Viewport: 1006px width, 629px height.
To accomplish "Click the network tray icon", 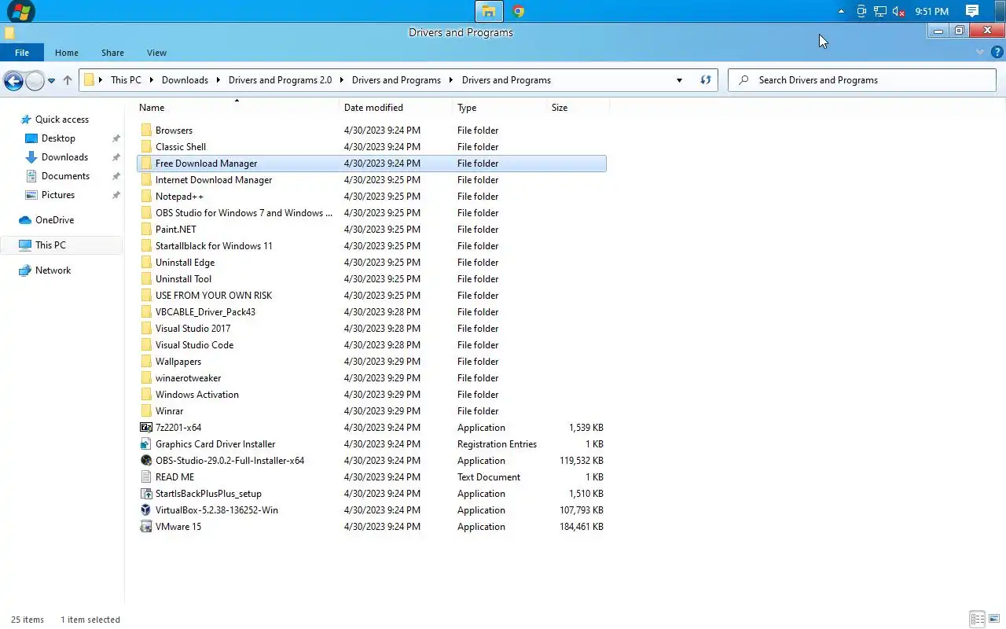I will tap(880, 12).
